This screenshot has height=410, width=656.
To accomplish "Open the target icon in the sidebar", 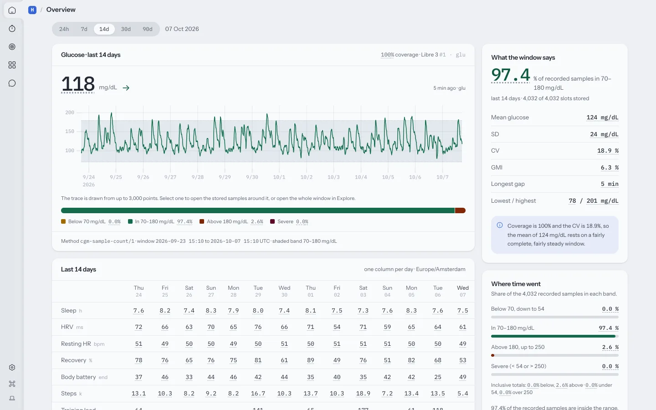I will click(x=12, y=47).
